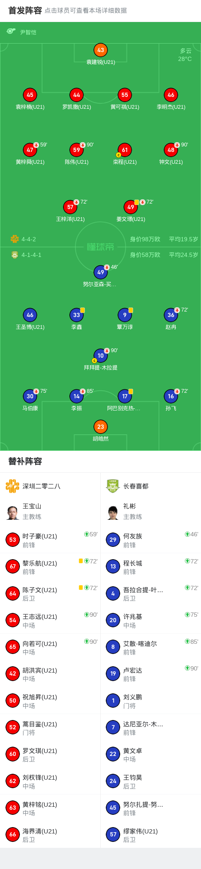Tap goalkeeper number 43 jersey icon
This screenshot has height=869, width=201.
pos(101,50)
